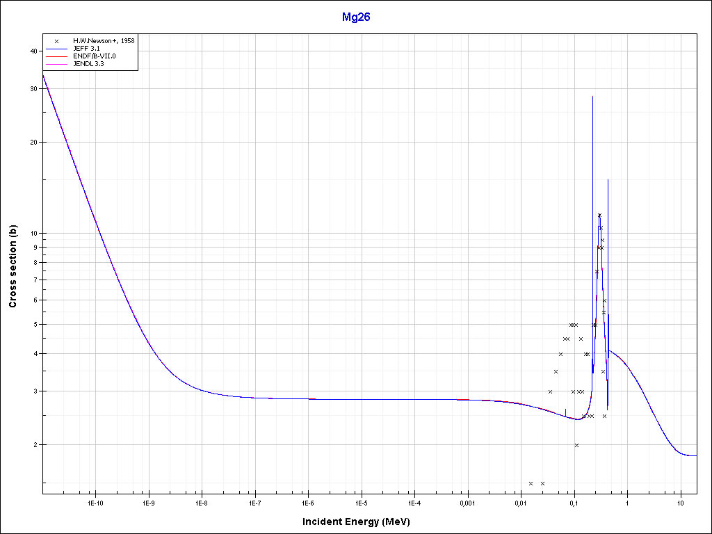Viewport: 712px width, 534px height.
Task: Click the 1E-10 x-axis tick label
Action: 95,502
